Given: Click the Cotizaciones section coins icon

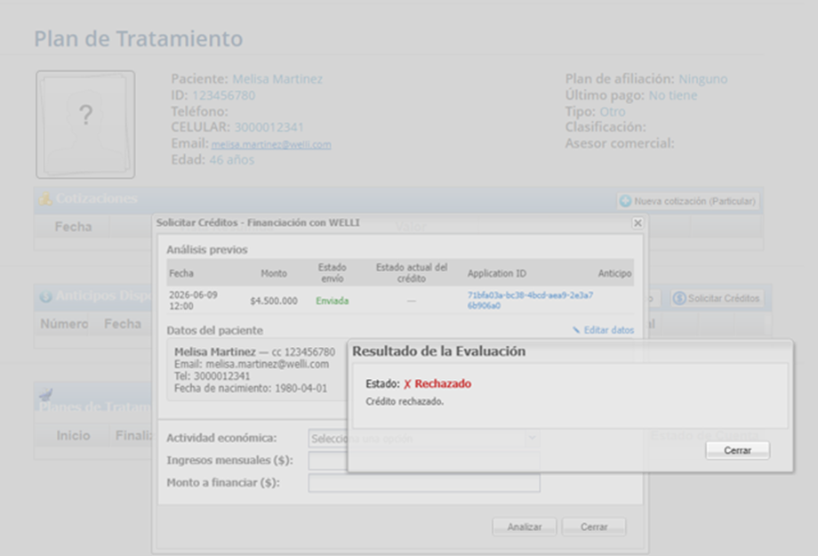Looking at the screenshot, I should click(45, 198).
